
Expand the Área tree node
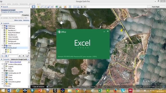pos(2,45)
